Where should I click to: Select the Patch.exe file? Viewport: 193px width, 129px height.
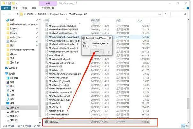click(x=54, y=122)
